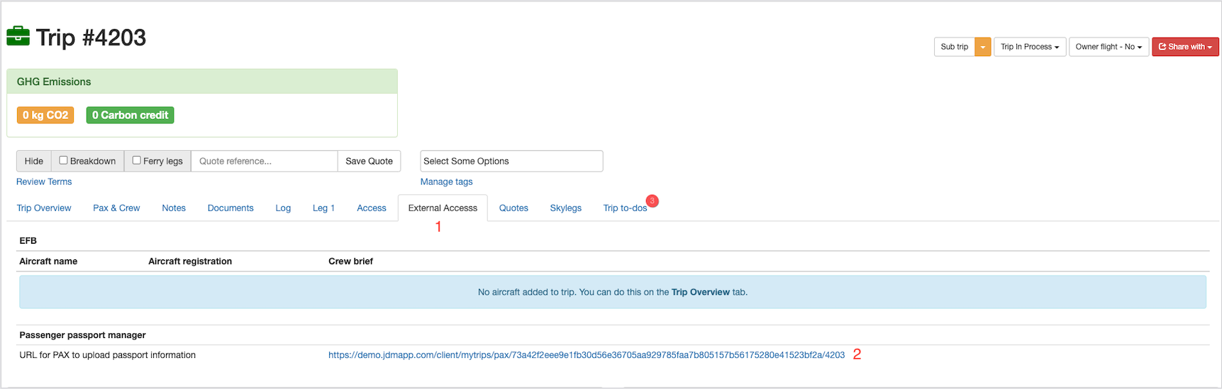The width and height of the screenshot is (1222, 389).
Task: Click the Save Quote button
Action: tap(369, 161)
